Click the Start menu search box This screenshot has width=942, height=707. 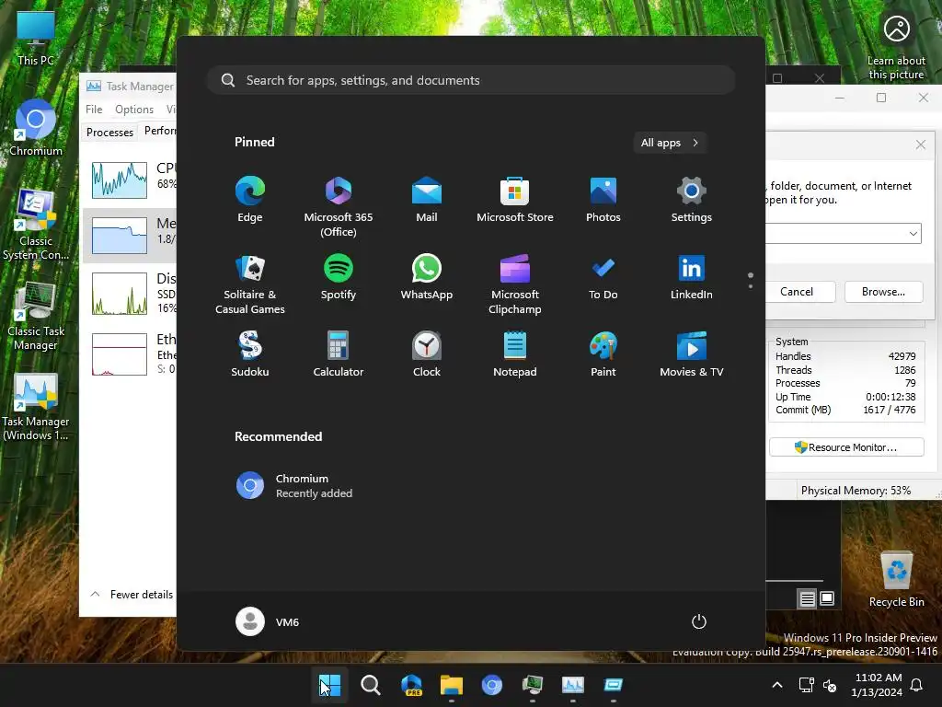pos(471,80)
